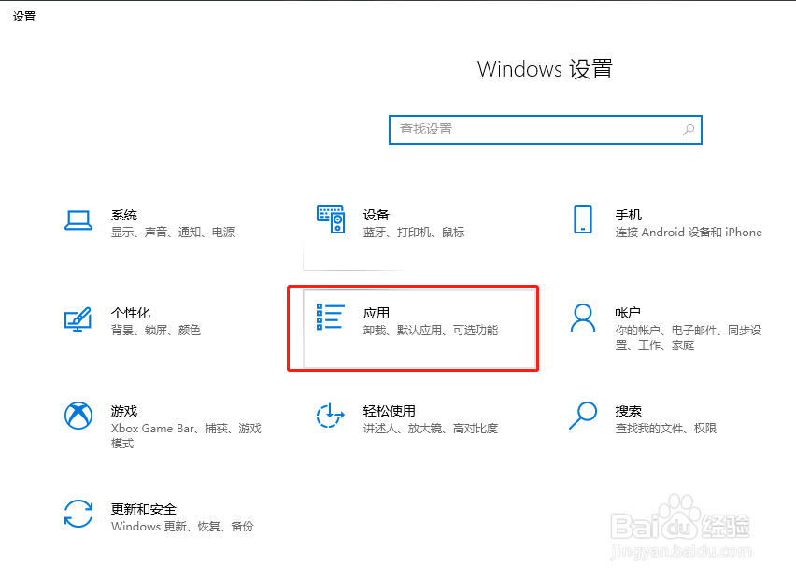The image size is (796, 579).
Task: Click the 系统 category text
Action: pyautogui.click(x=124, y=214)
